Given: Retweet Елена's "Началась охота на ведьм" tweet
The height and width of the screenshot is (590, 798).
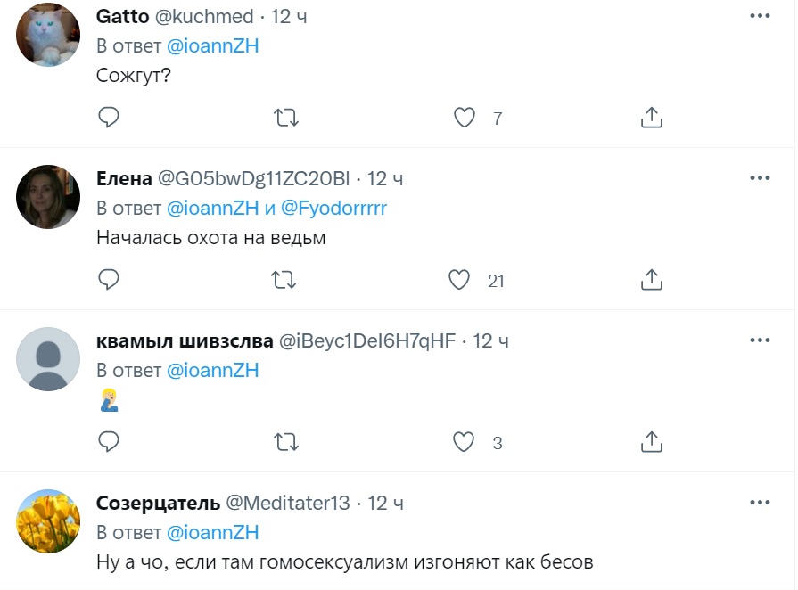Looking at the screenshot, I should (285, 280).
